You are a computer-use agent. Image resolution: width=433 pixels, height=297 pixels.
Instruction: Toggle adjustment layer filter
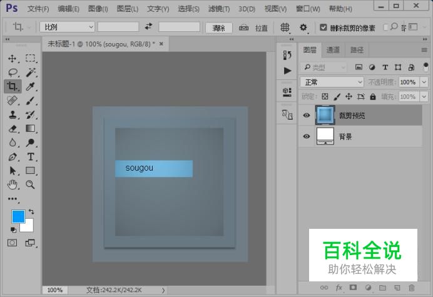pyautogui.click(x=372, y=67)
